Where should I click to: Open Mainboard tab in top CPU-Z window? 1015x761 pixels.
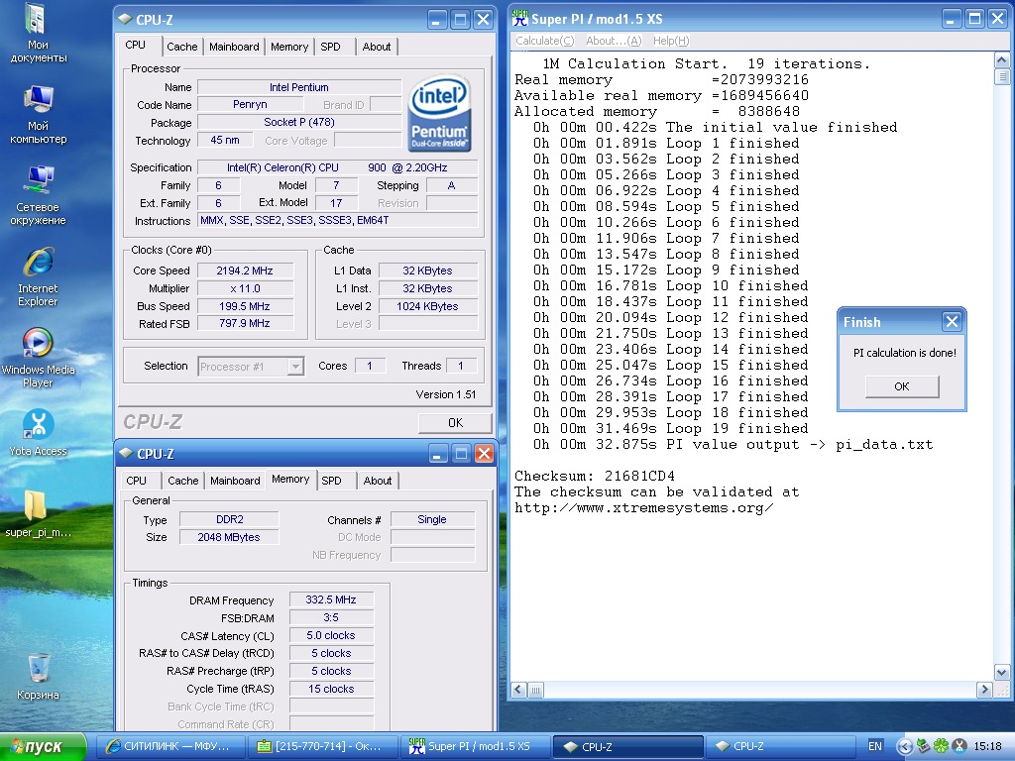click(x=234, y=47)
